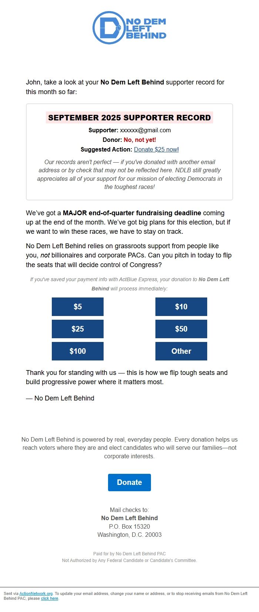Click the No Dem Left Behind logo
Screen dimensions: 259x612
[129, 28]
